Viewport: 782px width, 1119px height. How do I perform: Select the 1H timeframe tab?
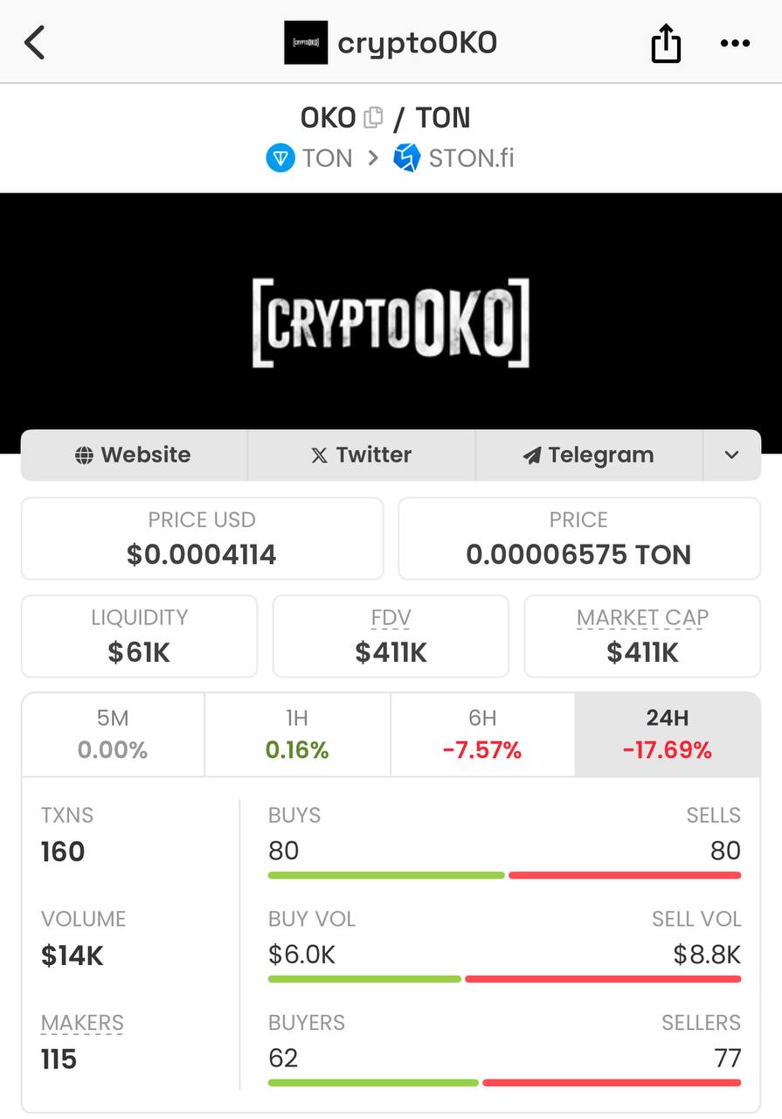297,734
